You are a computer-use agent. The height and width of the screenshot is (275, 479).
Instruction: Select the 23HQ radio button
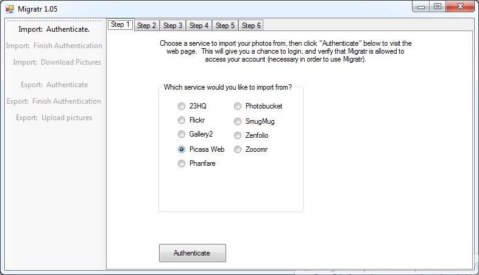[x=182, y=105]
